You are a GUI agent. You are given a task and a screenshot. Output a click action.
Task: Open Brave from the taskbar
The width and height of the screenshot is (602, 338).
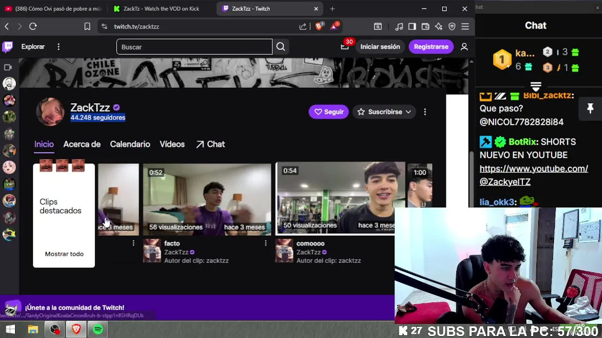tap(76, 330)
